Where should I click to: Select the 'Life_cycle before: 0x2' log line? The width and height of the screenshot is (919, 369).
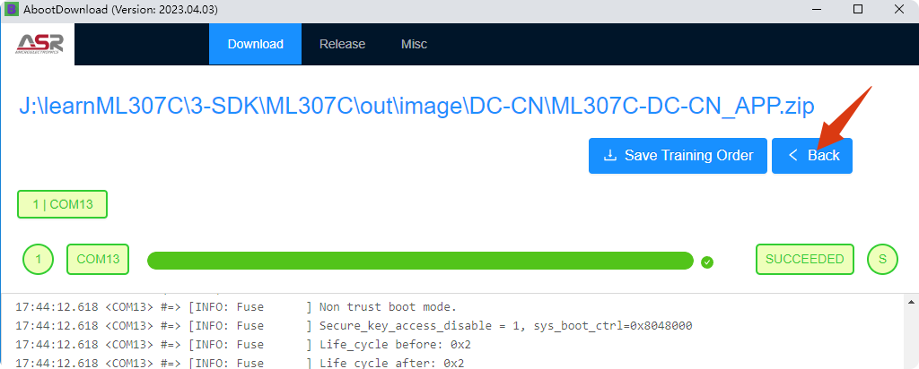pyautogui.click(x=242, y=345)
